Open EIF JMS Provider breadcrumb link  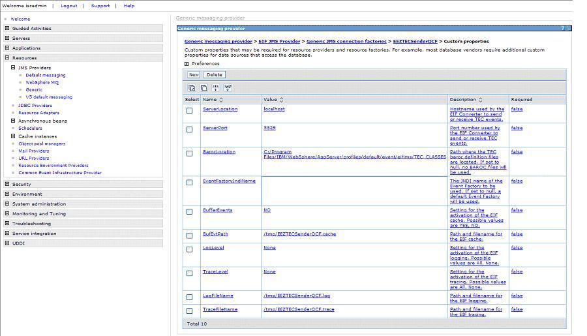click(x=279, y=42)
